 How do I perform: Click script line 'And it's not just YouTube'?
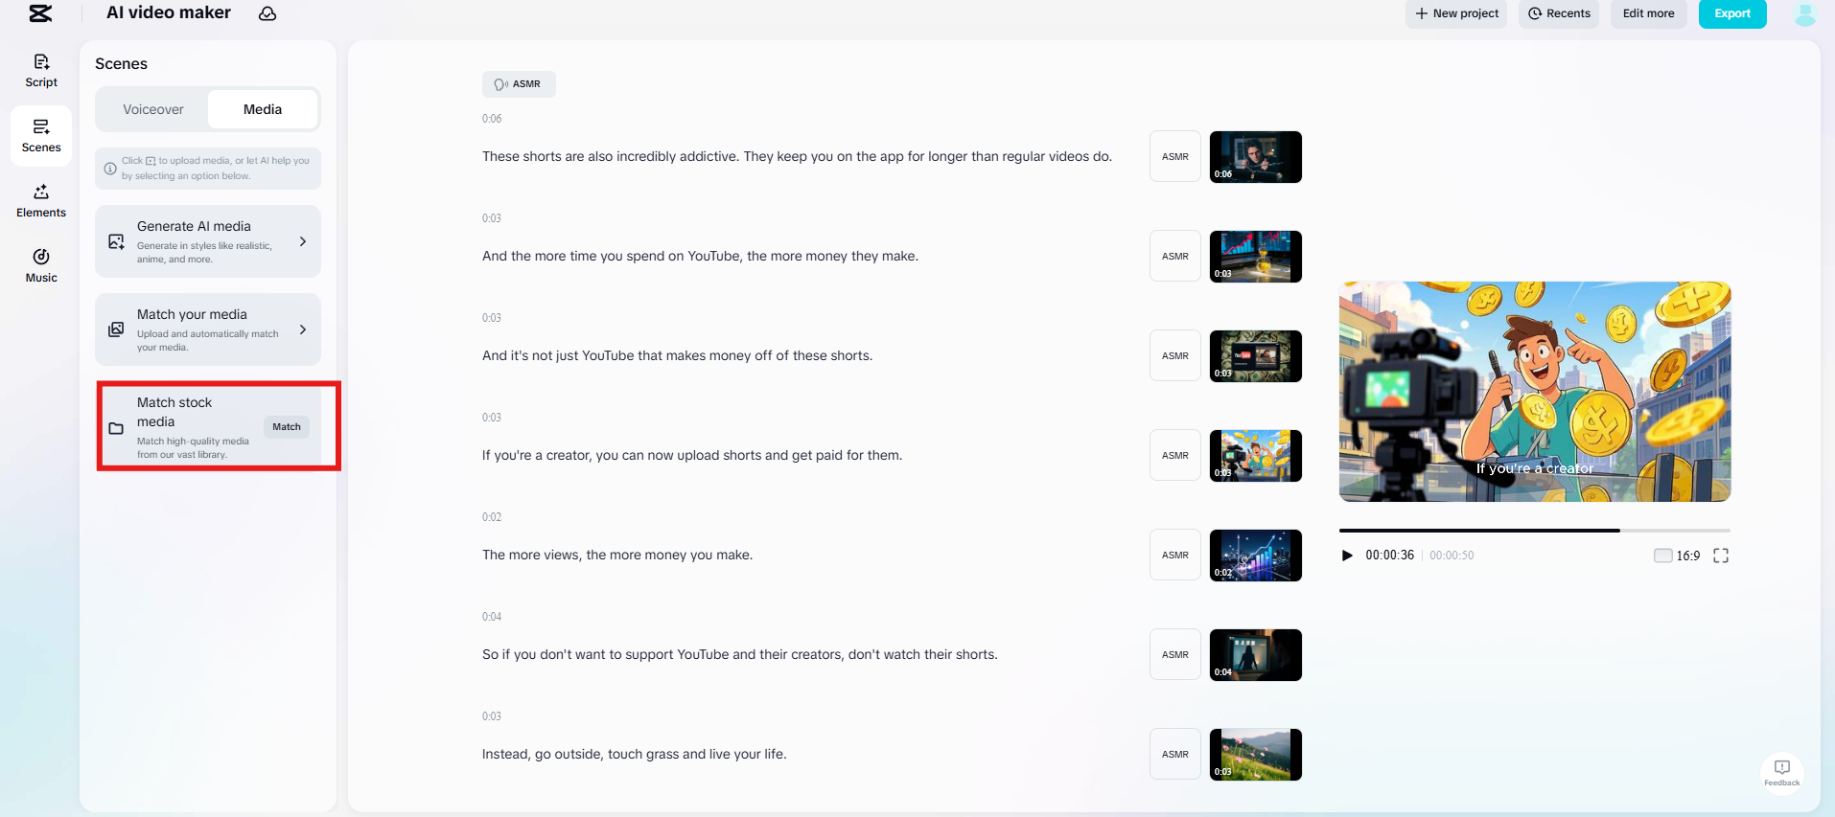tap(677, 355)
